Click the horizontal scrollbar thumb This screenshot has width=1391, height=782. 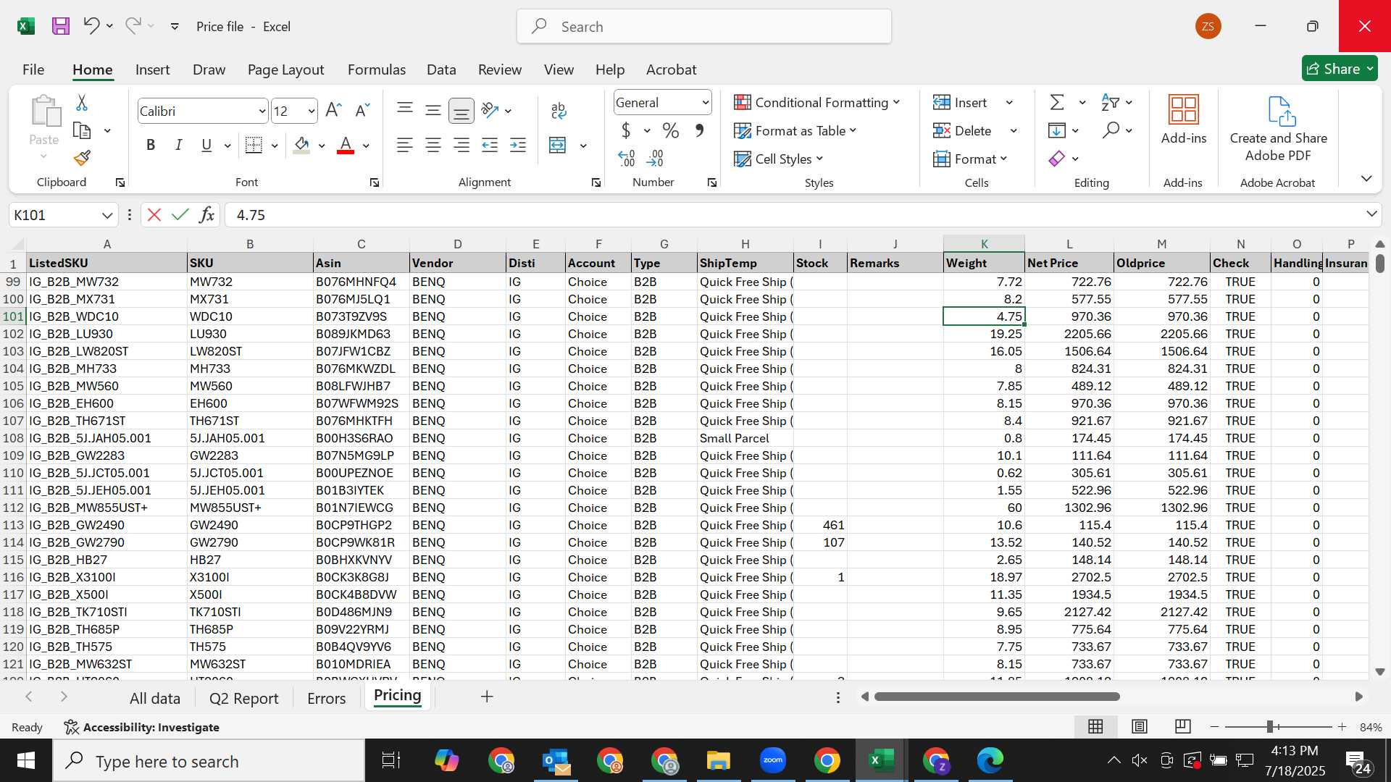pyautogui.click(x=997, y=697)
